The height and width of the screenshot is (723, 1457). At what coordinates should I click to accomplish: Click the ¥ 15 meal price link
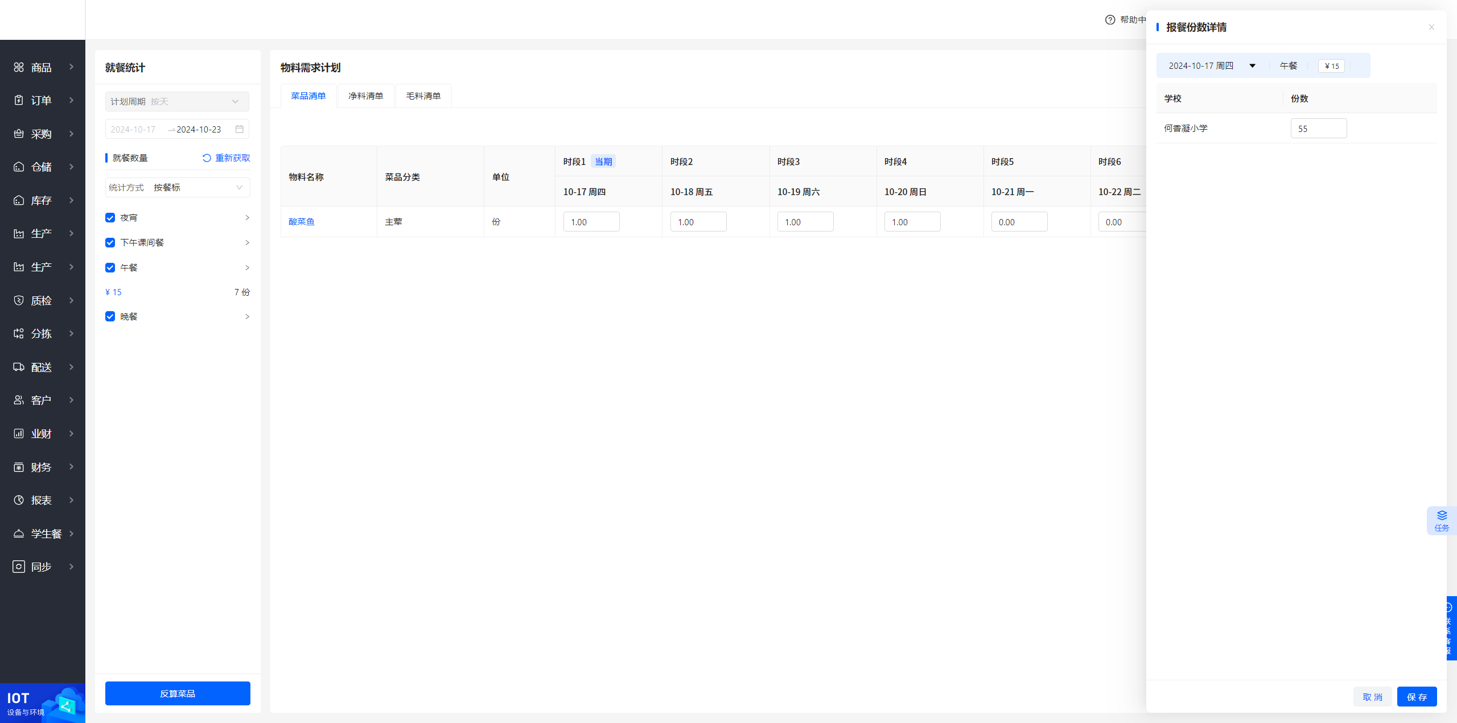[x=113, y=292]
